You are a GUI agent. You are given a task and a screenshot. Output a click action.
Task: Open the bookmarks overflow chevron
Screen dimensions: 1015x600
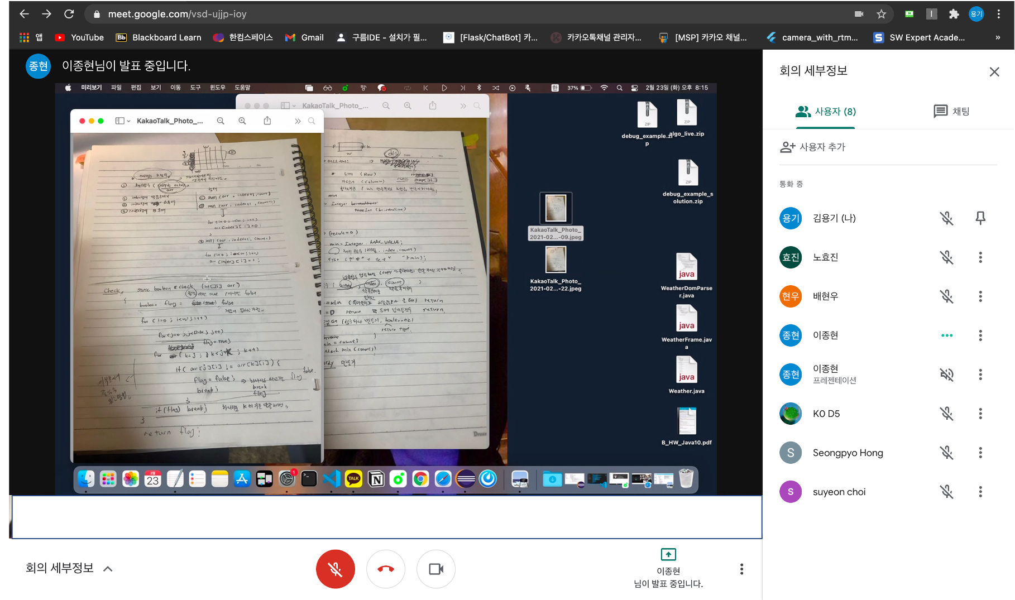coord(998,37)
